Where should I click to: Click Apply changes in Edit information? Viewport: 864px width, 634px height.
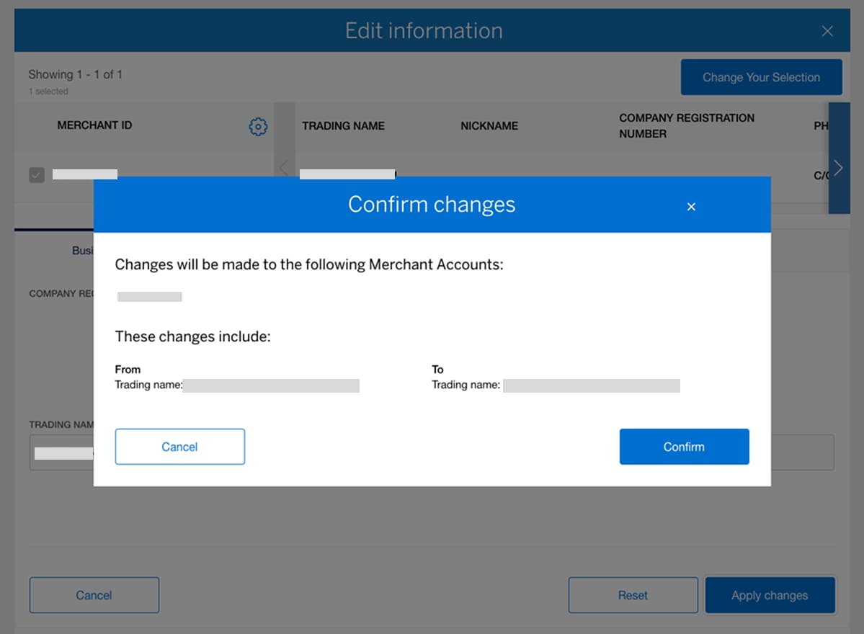tap(770, 595)
